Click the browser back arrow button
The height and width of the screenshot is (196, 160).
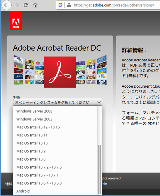point(6,5)
